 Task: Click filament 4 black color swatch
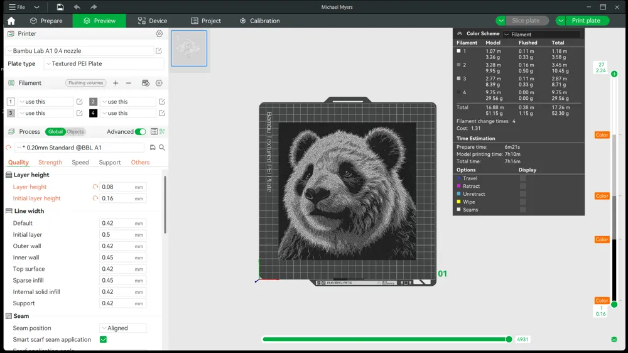point(93,113)
